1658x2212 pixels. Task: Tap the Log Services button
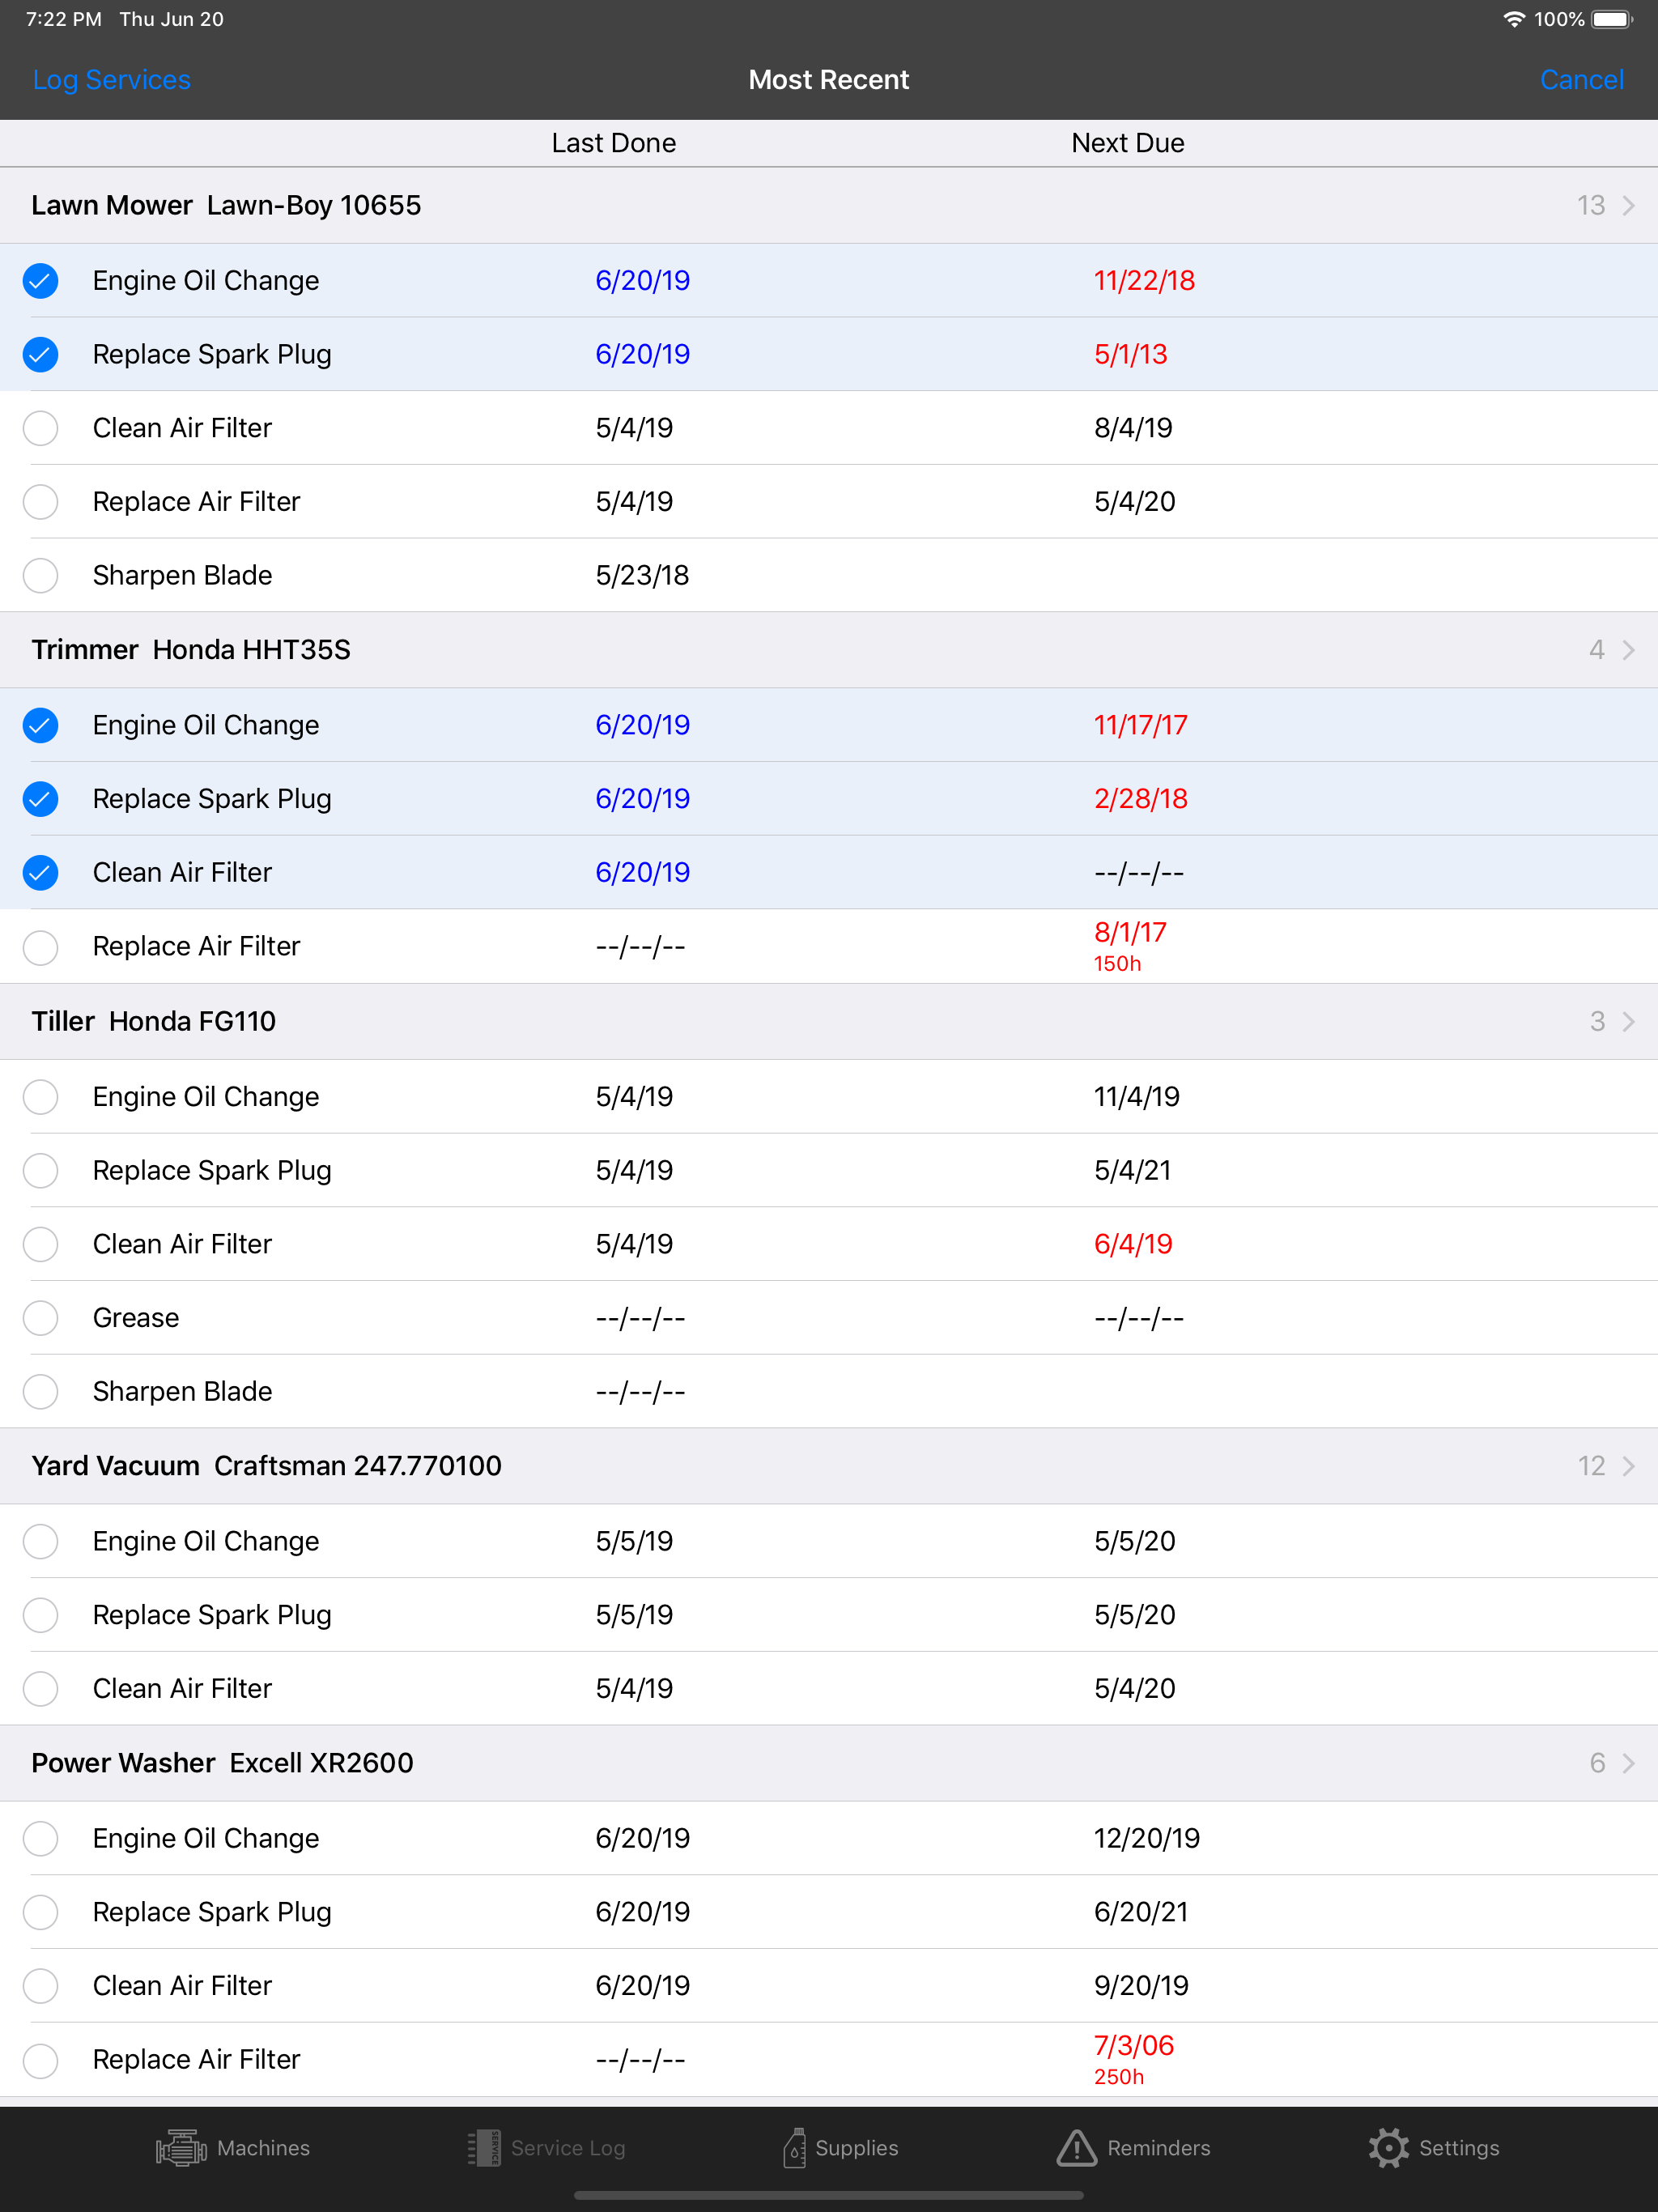pos(111,80)
